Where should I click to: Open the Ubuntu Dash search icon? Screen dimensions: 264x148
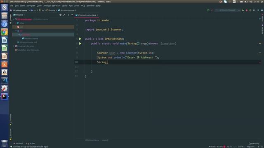[5, 8]
